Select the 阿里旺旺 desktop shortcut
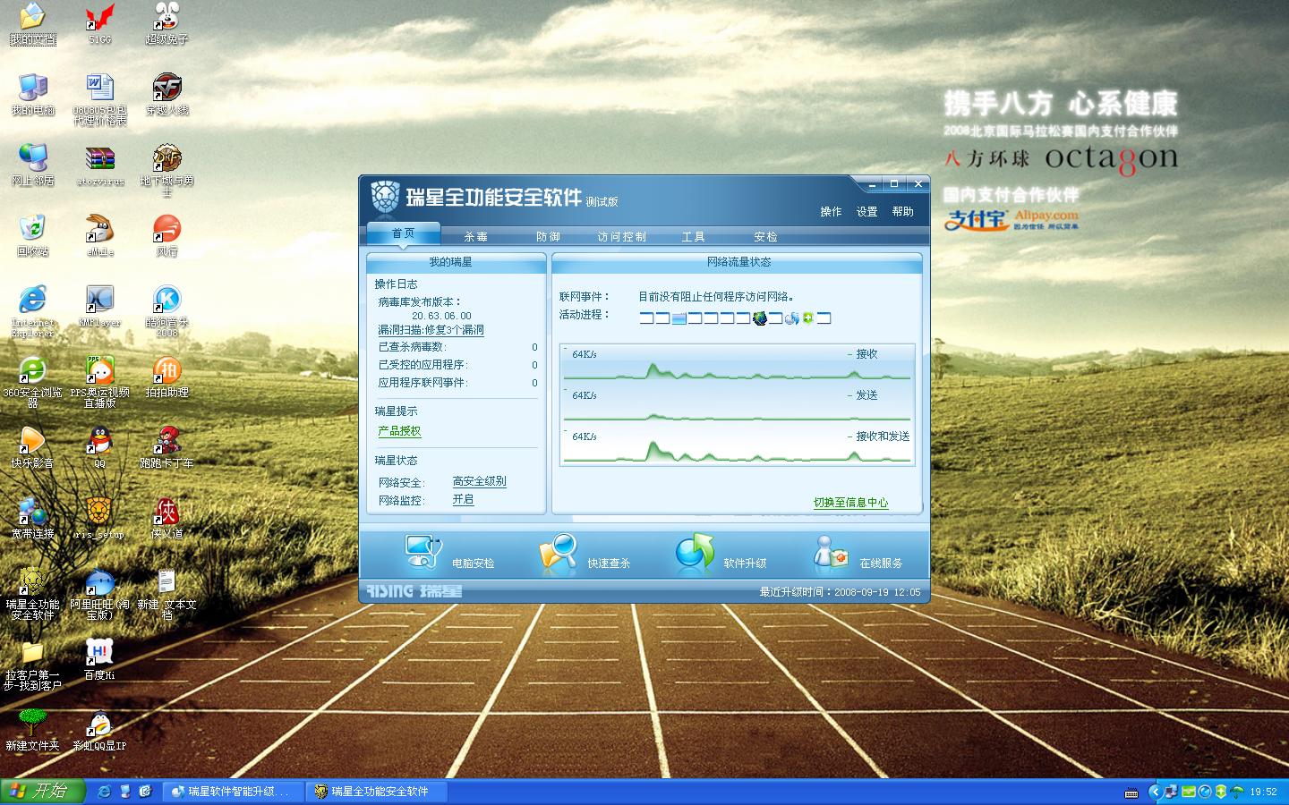The height and width of the screenshot is (805, 1289). [x=100, y=594]
